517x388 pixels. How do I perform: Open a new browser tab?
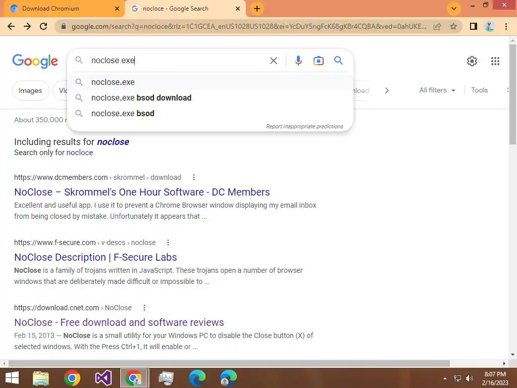click(257, 9)
